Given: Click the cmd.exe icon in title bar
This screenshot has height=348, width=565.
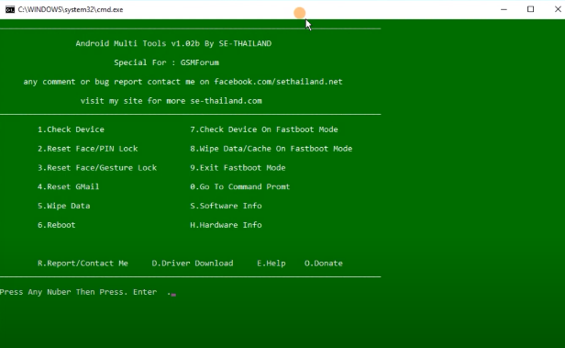Looking at the screenshot, I should coord(10,9).
